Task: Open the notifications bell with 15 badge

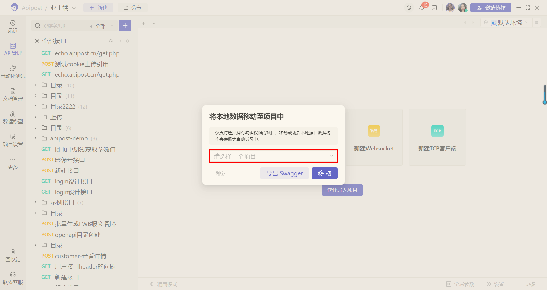Action: (x=422, y=7)
